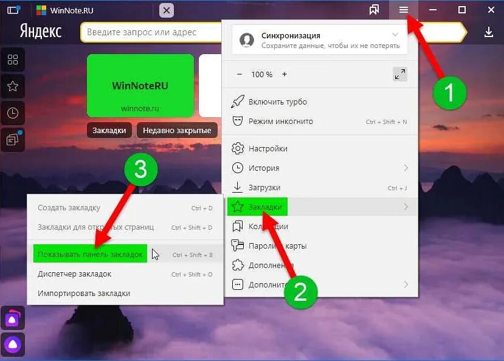Close the WinNote.RU tab
The width and height of the screenshot is (504, 361).
tap(167, 10)
